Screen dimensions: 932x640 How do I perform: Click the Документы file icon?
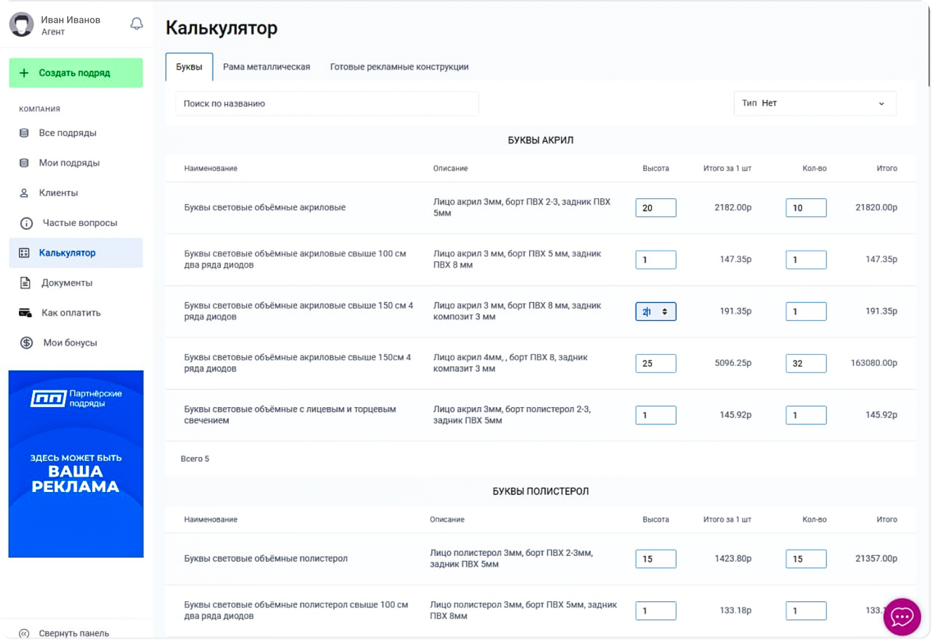(x=25, y=283)
